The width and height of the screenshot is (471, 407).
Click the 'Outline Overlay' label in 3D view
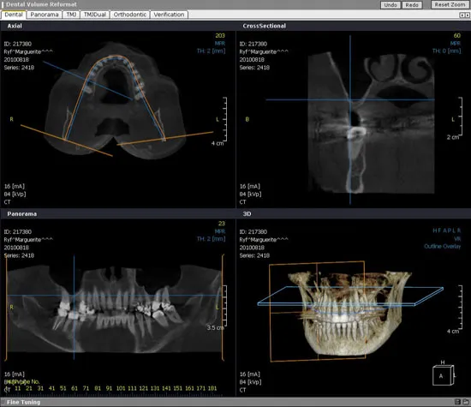coord(442,246)
